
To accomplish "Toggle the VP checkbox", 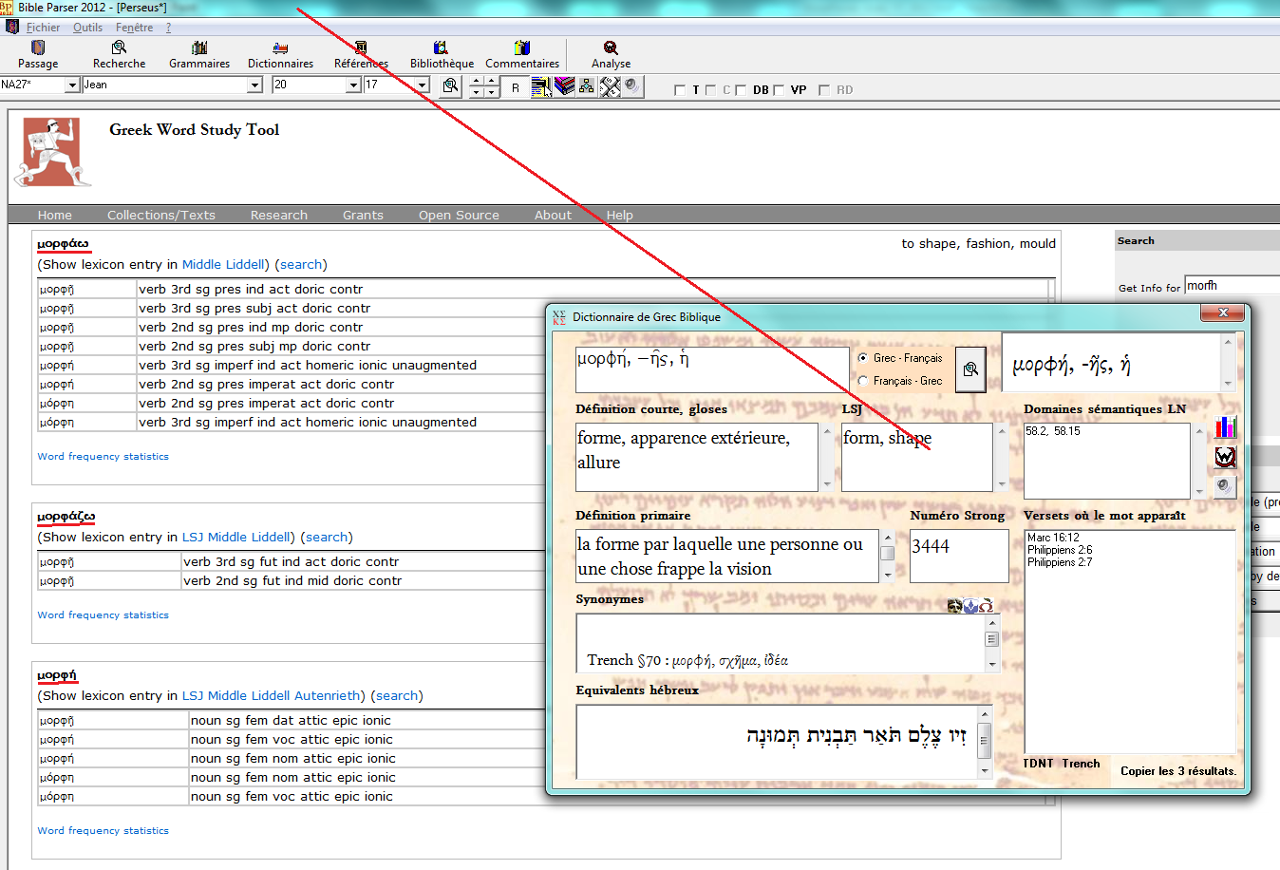I will 779,90.
